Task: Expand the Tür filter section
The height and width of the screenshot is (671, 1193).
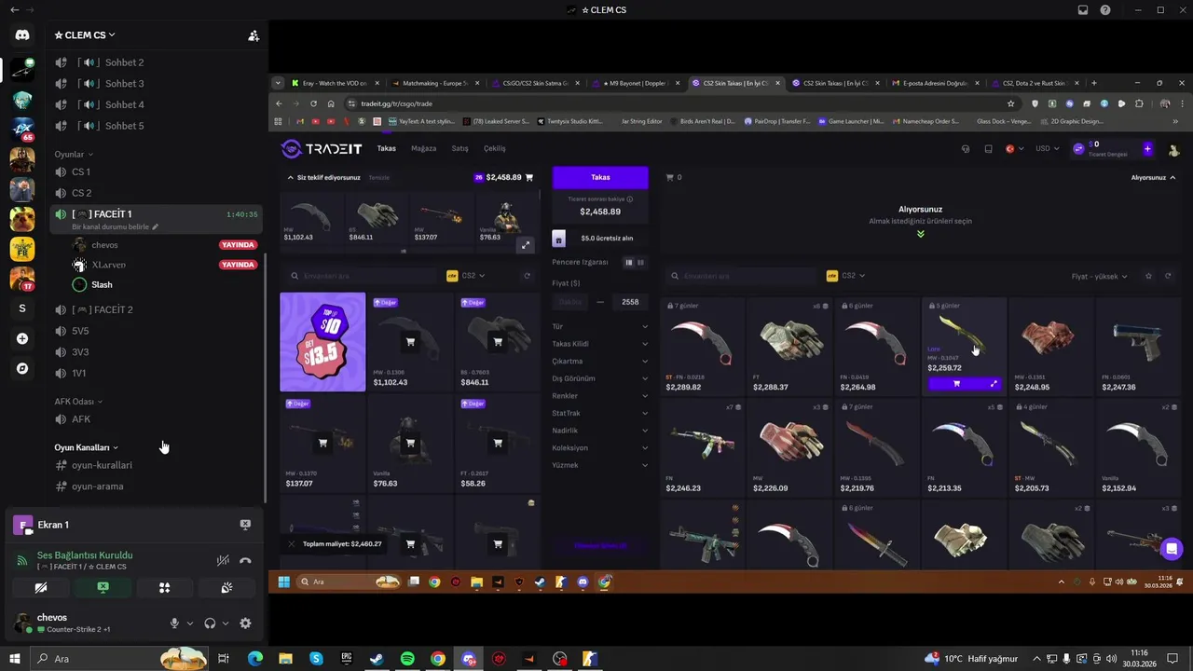Action: click(x=600, y=327)
